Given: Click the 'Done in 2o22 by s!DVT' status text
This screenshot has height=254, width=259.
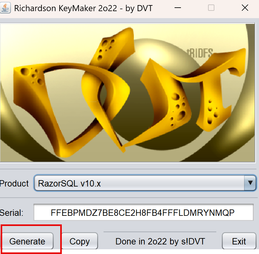Looking at the screenshot, I should [x=160, y=242].
